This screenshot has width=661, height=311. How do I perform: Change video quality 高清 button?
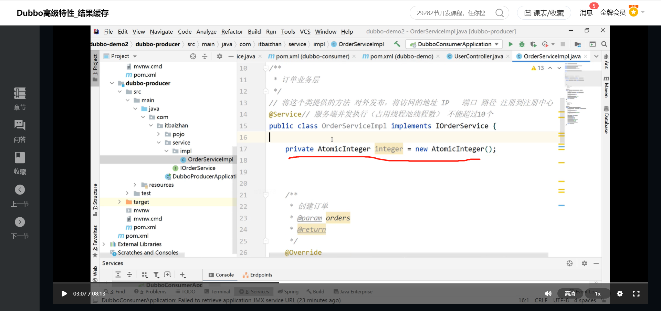coord(570,293)
